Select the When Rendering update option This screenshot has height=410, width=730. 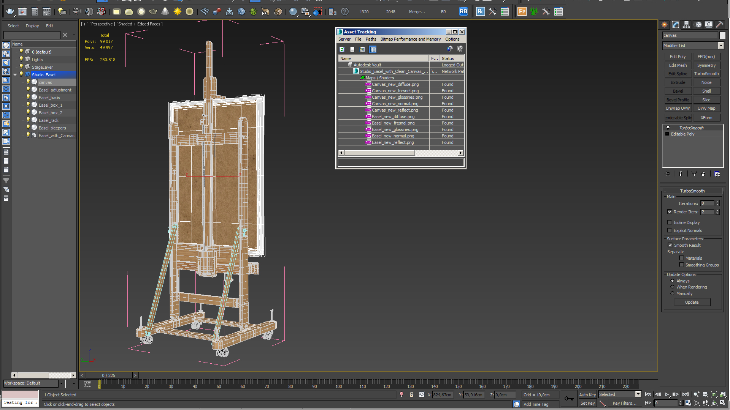tap(672, 287)
